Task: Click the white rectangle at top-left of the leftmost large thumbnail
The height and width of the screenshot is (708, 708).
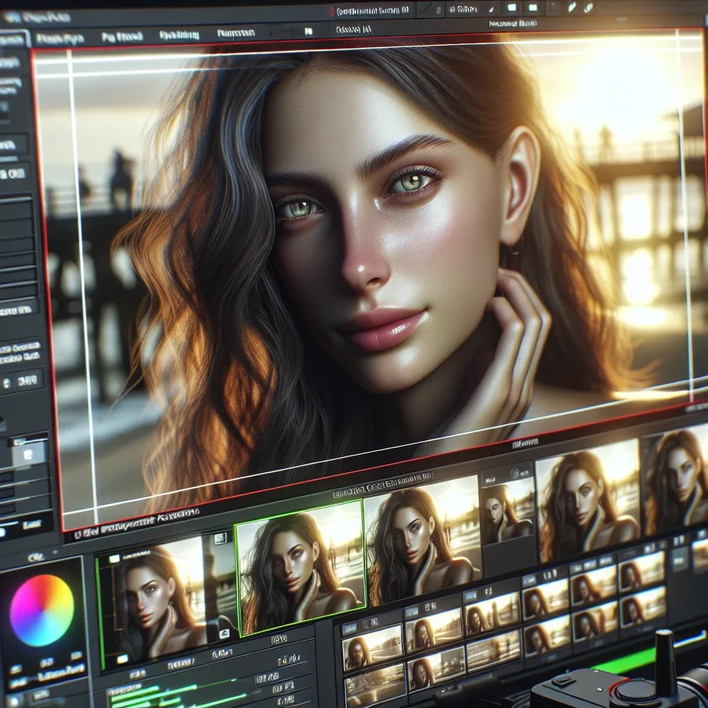Action: 114,559
